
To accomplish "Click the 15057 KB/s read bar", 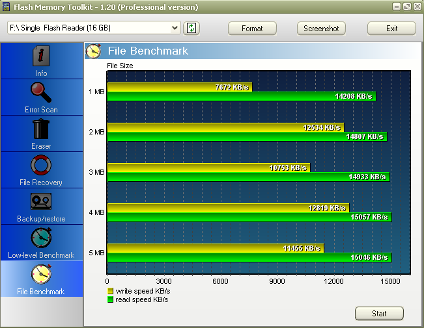I will pyautogui.click(x=249, y=217).
